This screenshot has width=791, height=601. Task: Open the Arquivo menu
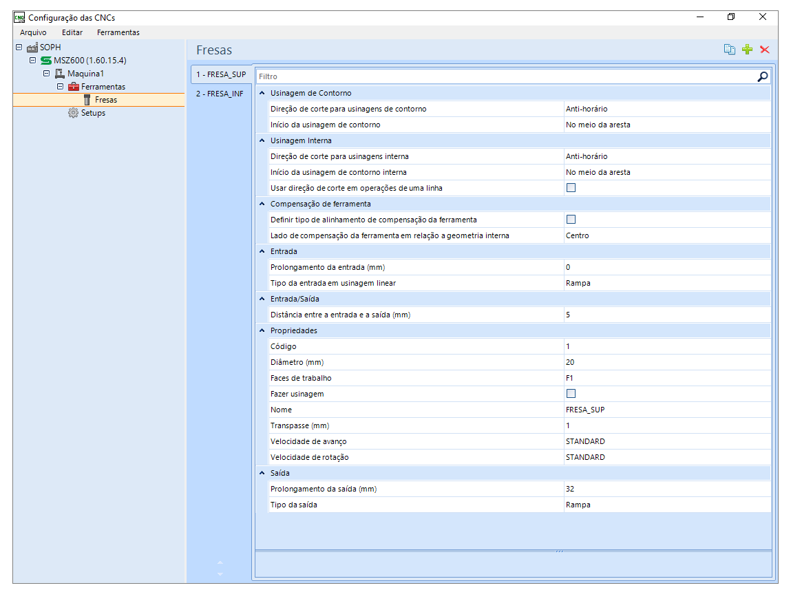tap(33, 32)
